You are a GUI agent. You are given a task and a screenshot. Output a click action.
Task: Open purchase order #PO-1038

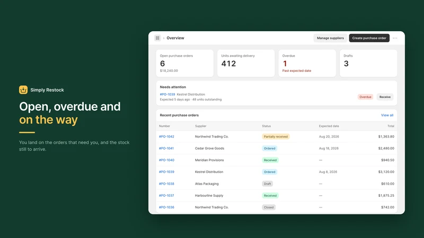(x=166, y=184)
